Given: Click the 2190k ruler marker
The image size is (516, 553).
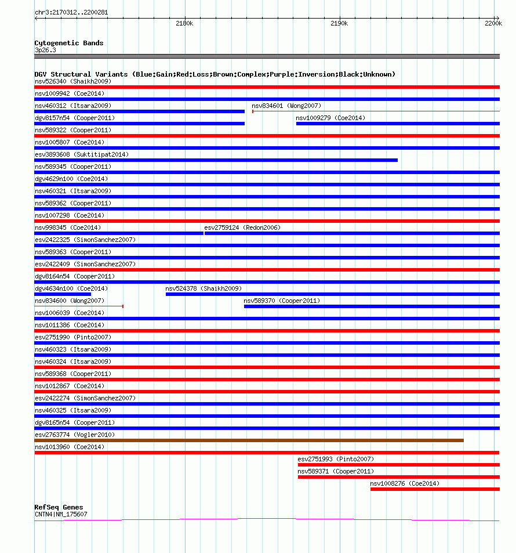Looking at the screenshot, I should coord(339,24).
